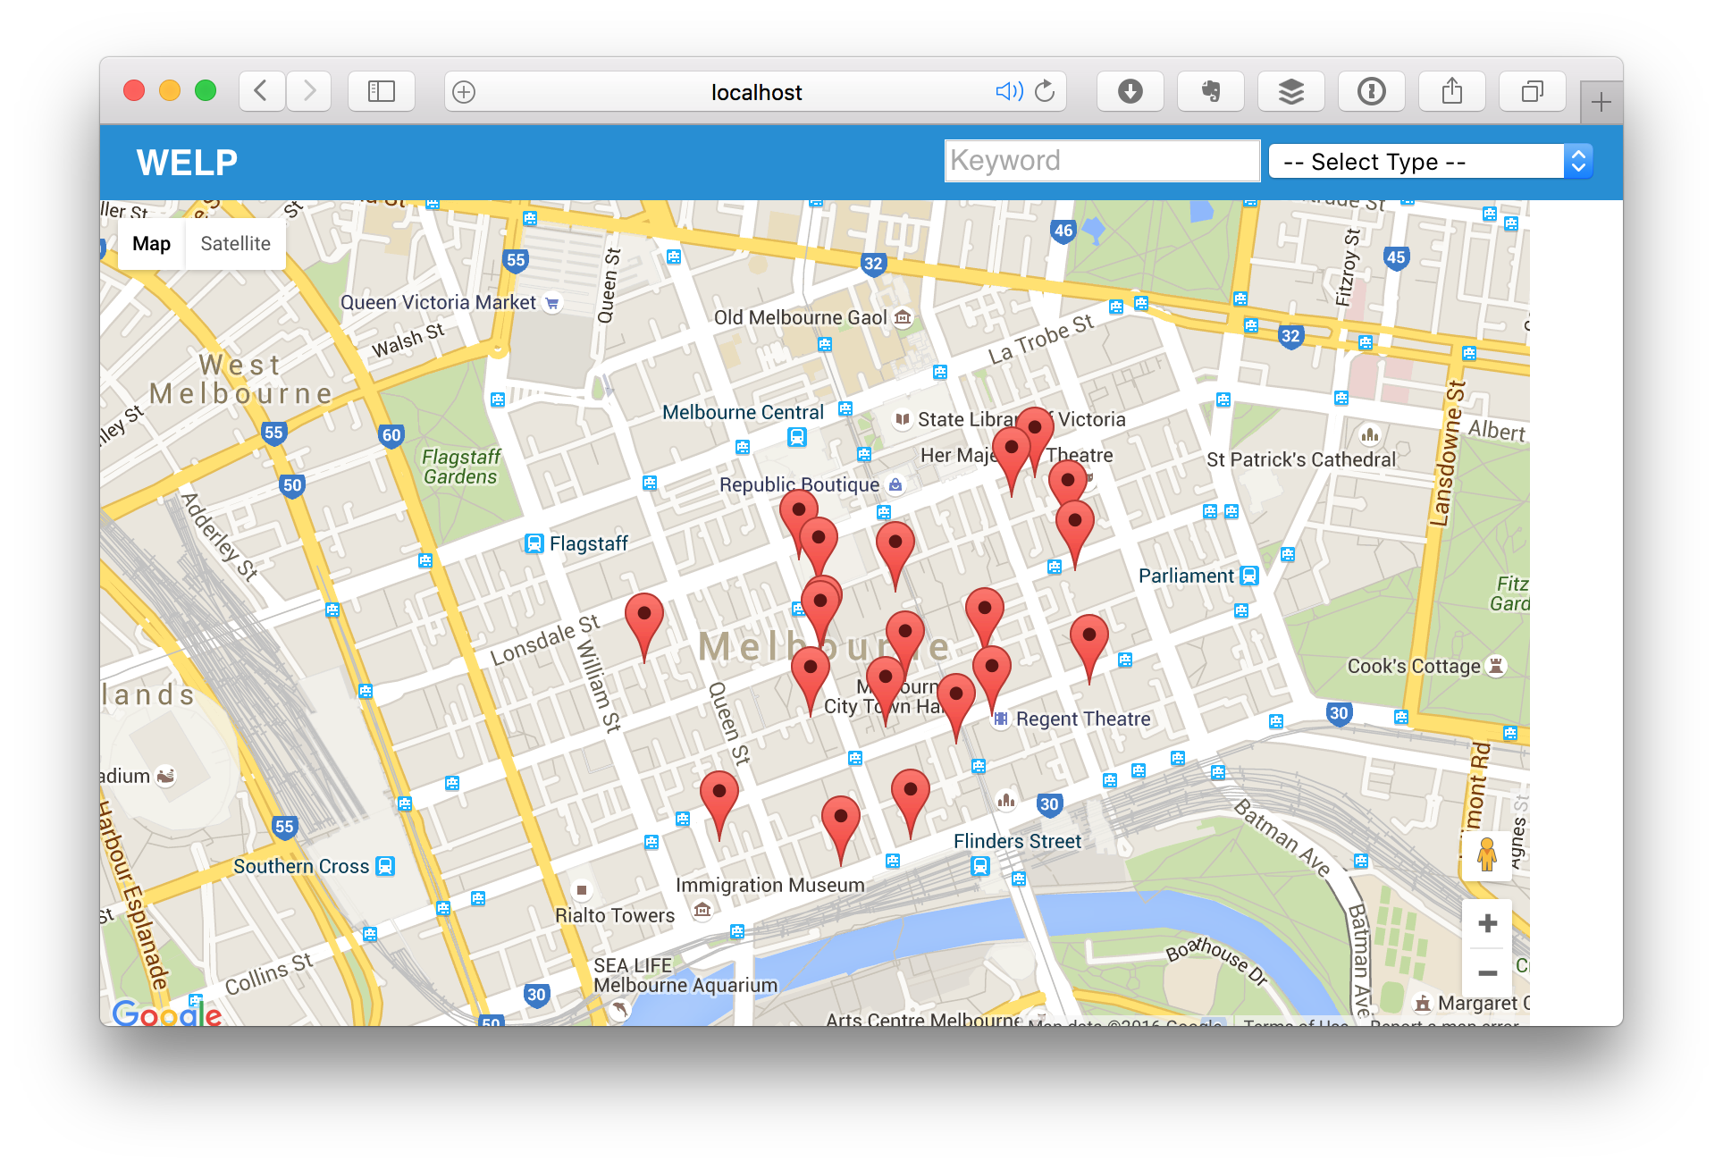1723x1169 pixels.
Task: Reload the localhost page
Action: pos(1045,91)
